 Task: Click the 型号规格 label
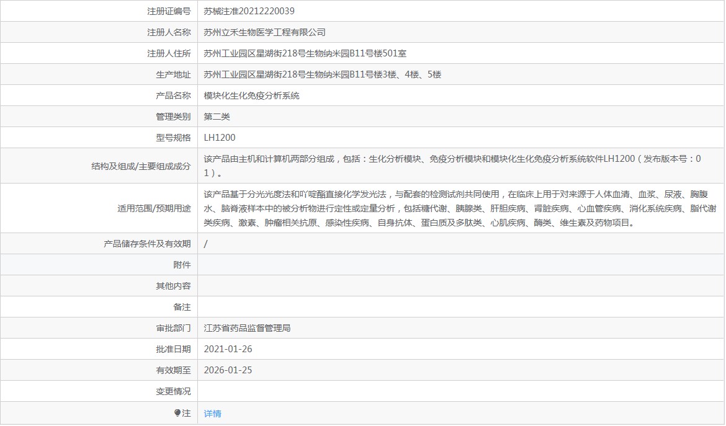(x=173, y=138)
